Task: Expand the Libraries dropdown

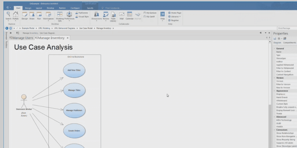Action: point(174,17)
